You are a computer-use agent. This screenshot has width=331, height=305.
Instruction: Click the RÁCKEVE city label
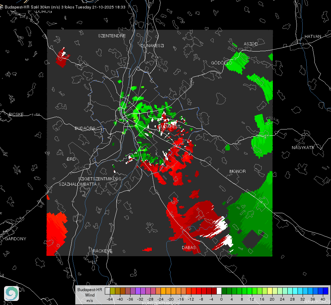(x=102, y=251)
